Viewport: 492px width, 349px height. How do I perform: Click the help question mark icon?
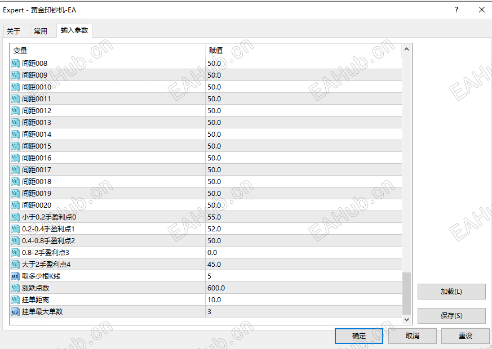(x=456, y=10)
